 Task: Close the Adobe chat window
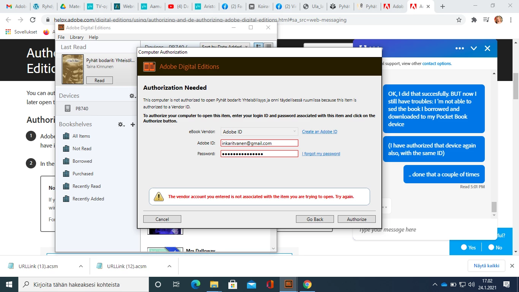pos(487,48)
